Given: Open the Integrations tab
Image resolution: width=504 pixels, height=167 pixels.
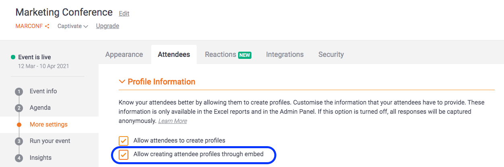Looking at the screenshot, I should click(285, 54).
